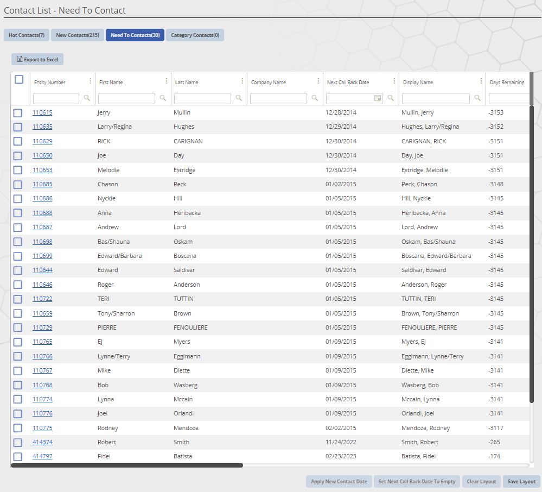This screenshot has height=492, width=542.
Task: Focus the First Name filter input
Action: [126, 98]
